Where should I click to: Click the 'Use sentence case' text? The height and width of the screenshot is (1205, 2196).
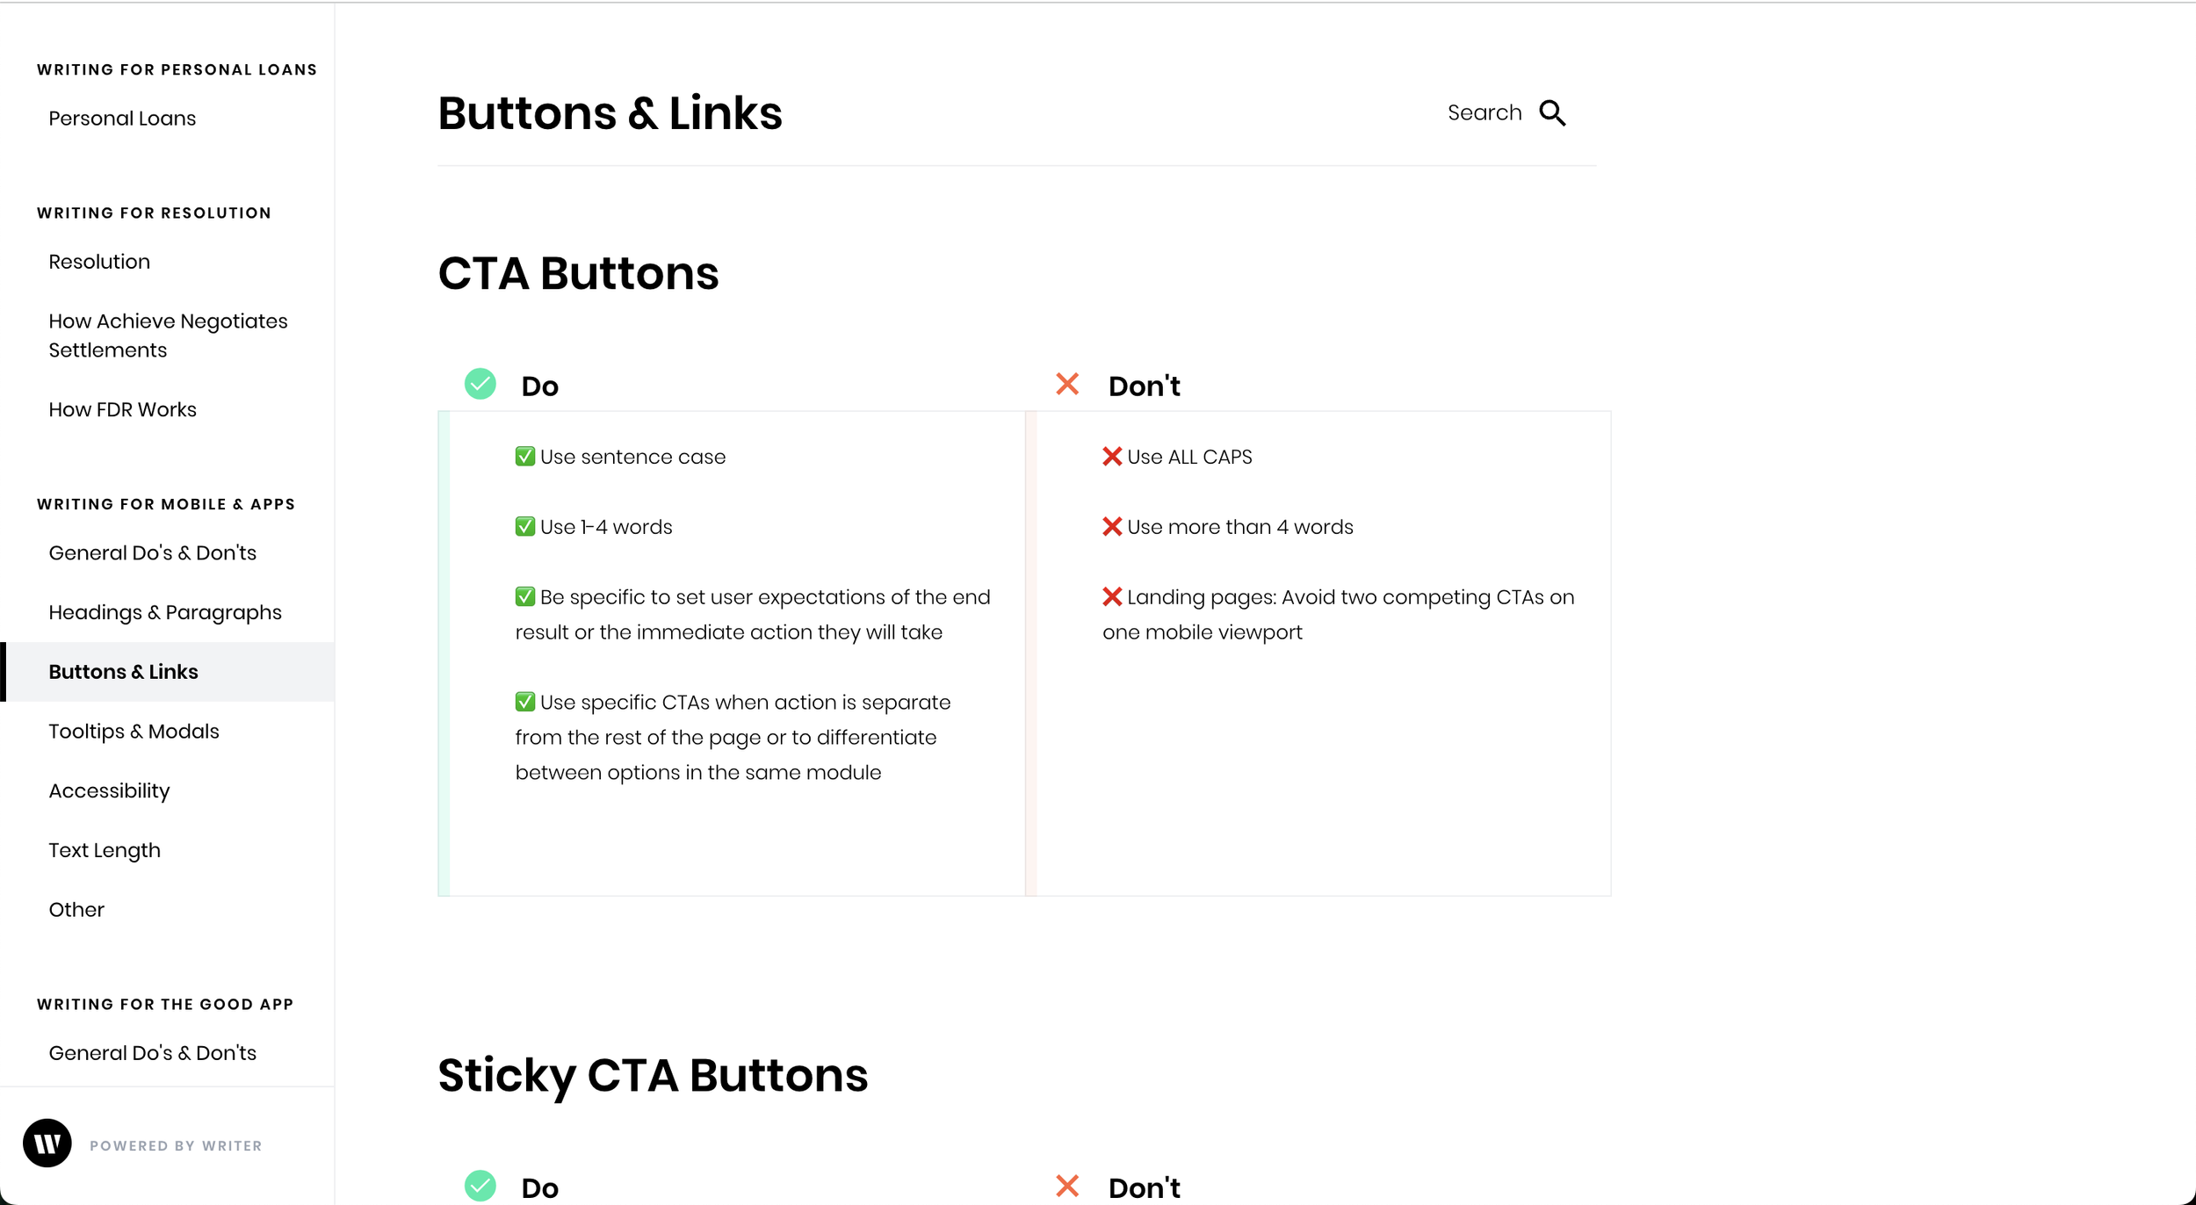tap(632, 457)
